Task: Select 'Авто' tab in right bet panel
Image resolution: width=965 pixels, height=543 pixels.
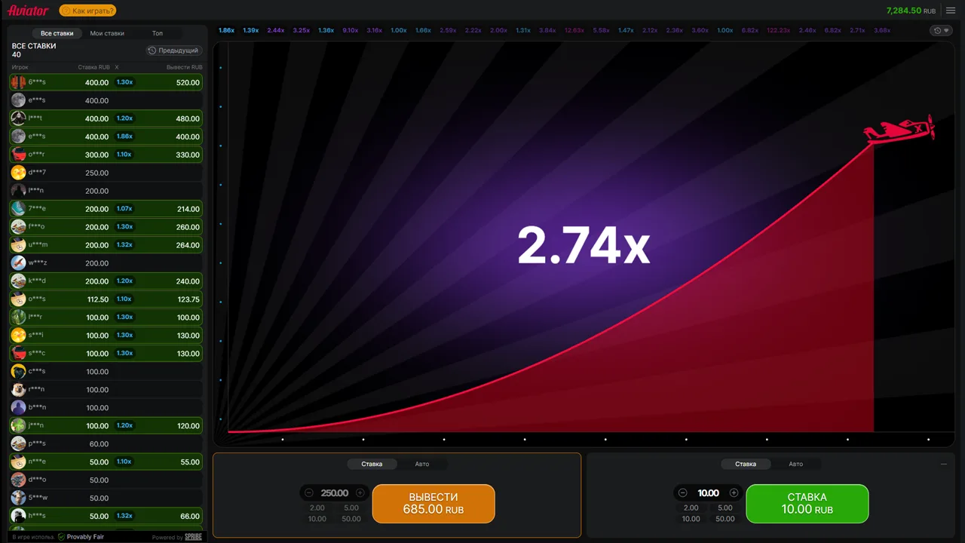Action: coord(796,464)
